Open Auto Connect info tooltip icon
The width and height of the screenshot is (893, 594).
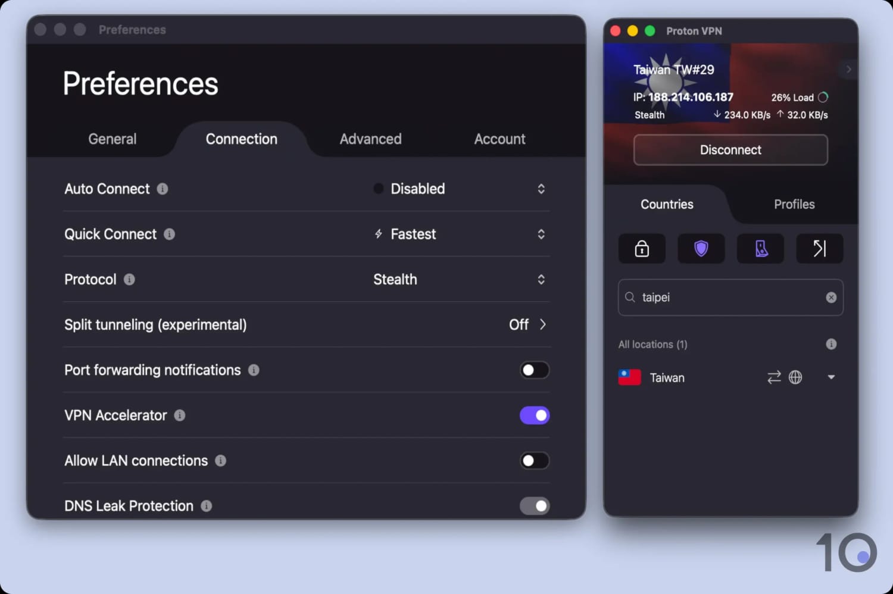point(162,189)
